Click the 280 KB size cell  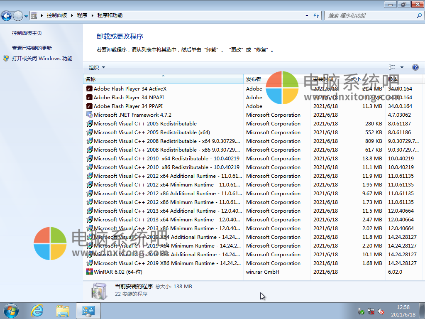coord(374,124)
